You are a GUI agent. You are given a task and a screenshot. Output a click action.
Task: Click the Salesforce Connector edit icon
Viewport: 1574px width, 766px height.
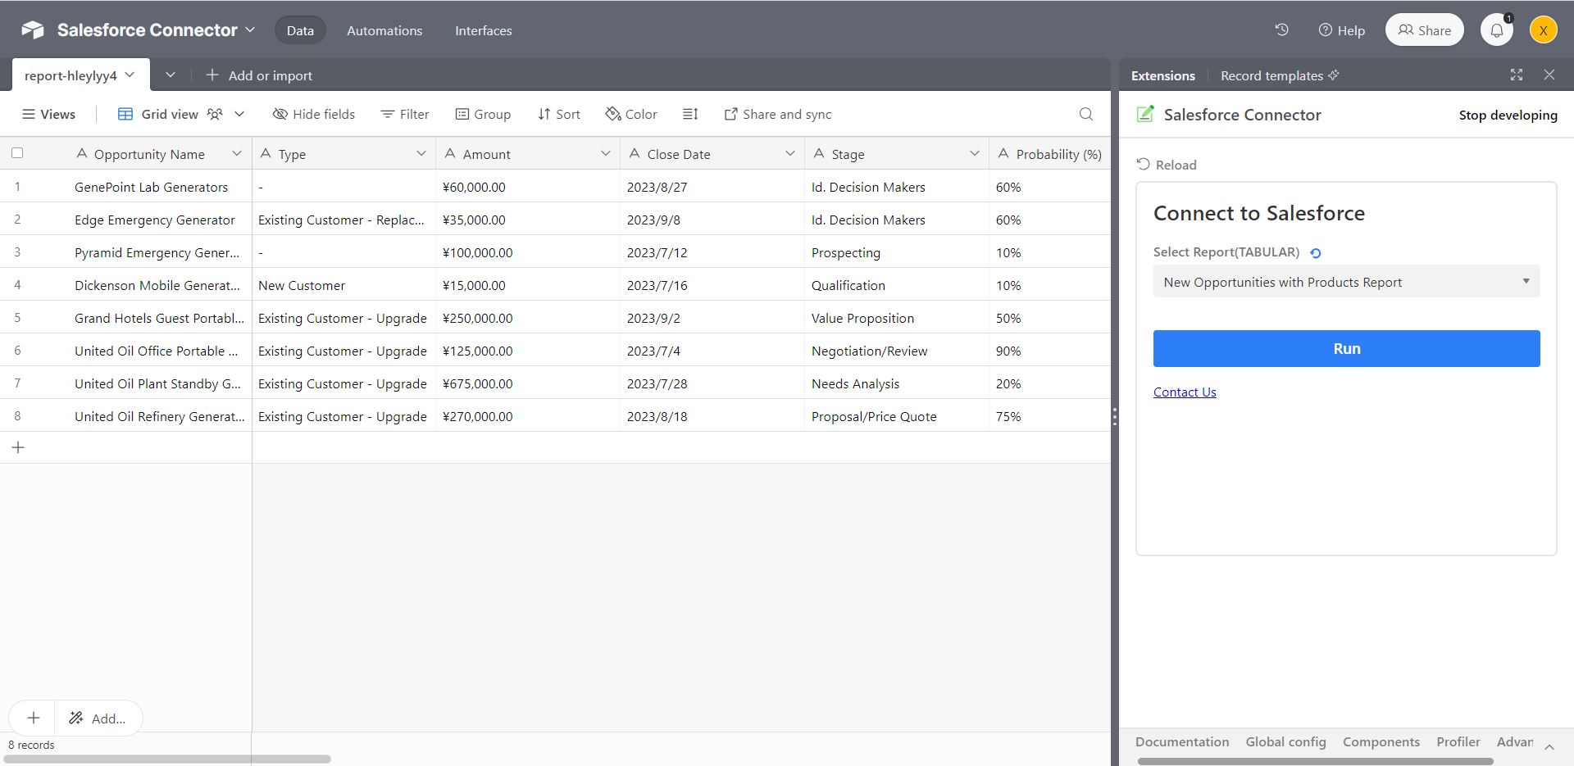pyautogui.click(x=1145, y=114)
